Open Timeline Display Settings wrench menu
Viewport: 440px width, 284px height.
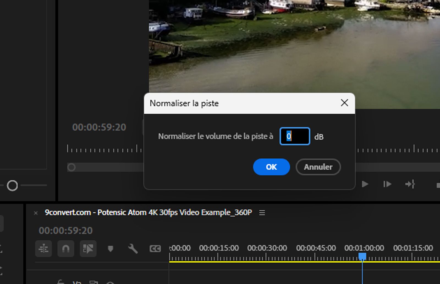[132, 249]
